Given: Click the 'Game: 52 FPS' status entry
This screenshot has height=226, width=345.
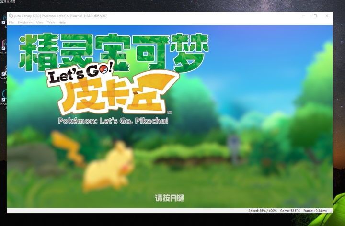Looking at the screenshot, I should 290,211.
